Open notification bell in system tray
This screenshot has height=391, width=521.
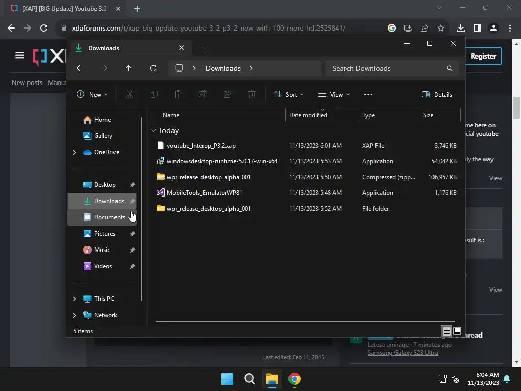[507, 379]
